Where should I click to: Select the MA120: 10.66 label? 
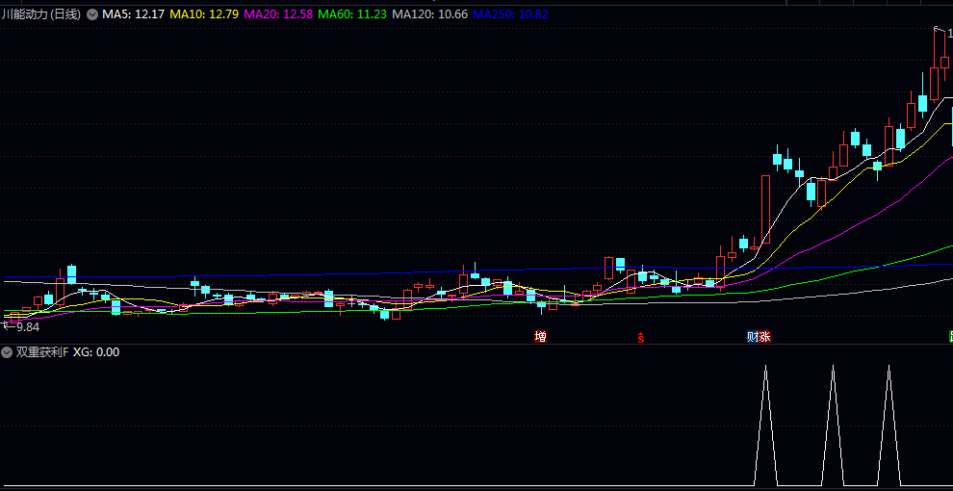tap(429, 14)
